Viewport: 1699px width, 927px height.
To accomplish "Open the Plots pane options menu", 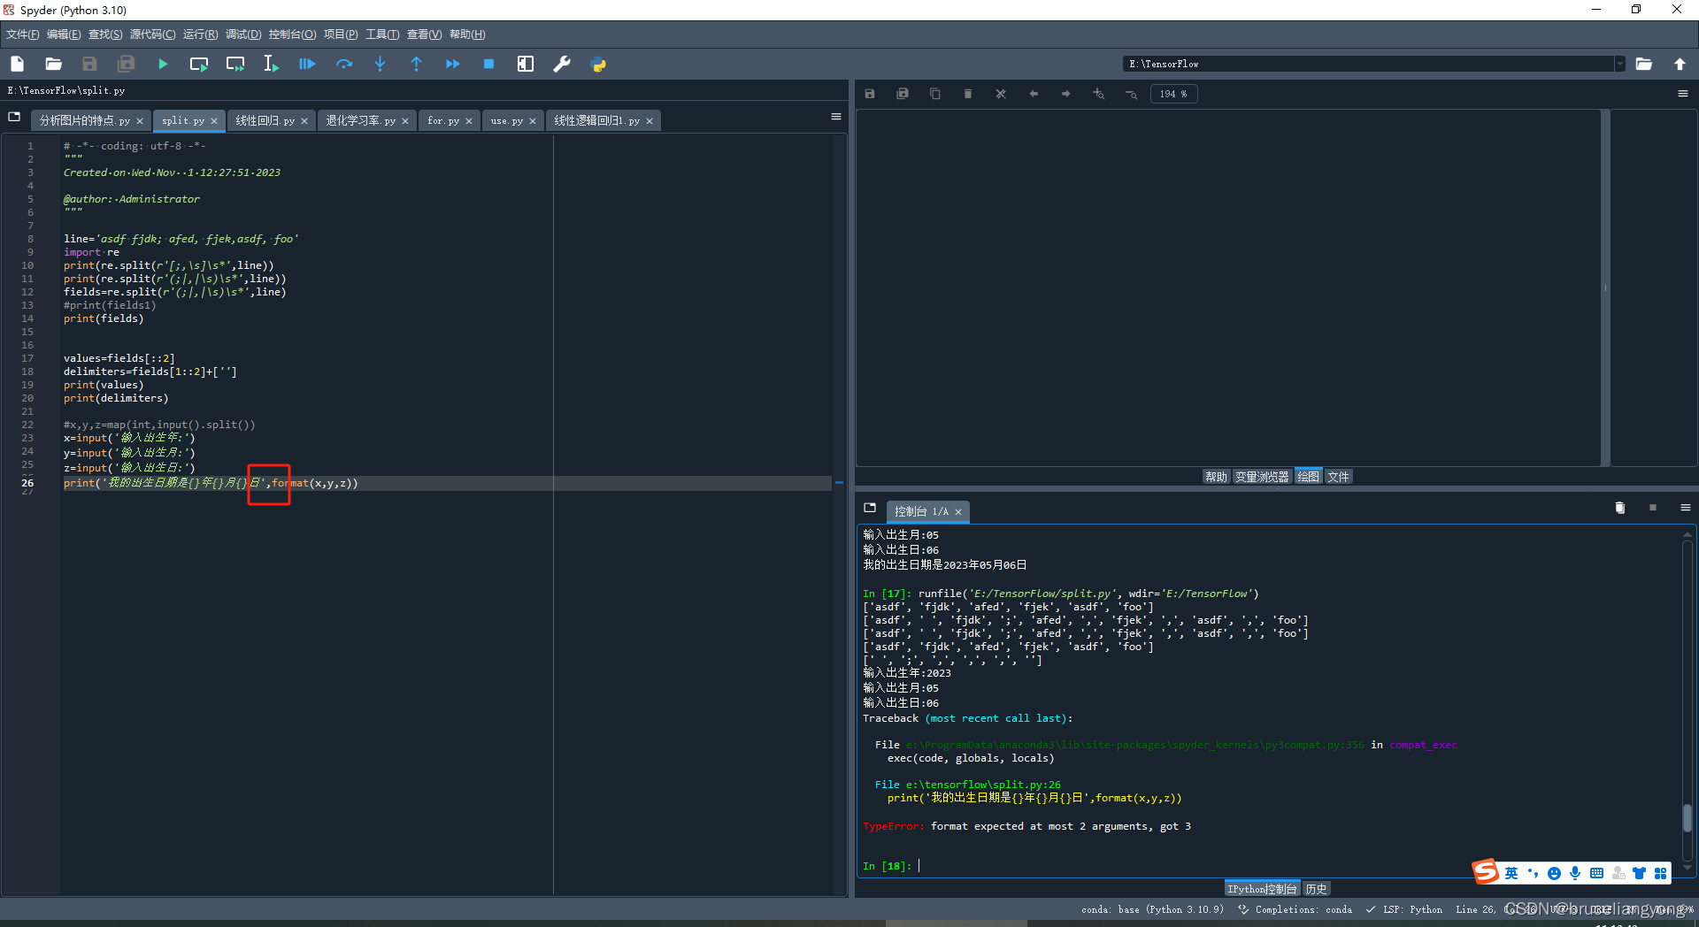I will [1683, 93].
